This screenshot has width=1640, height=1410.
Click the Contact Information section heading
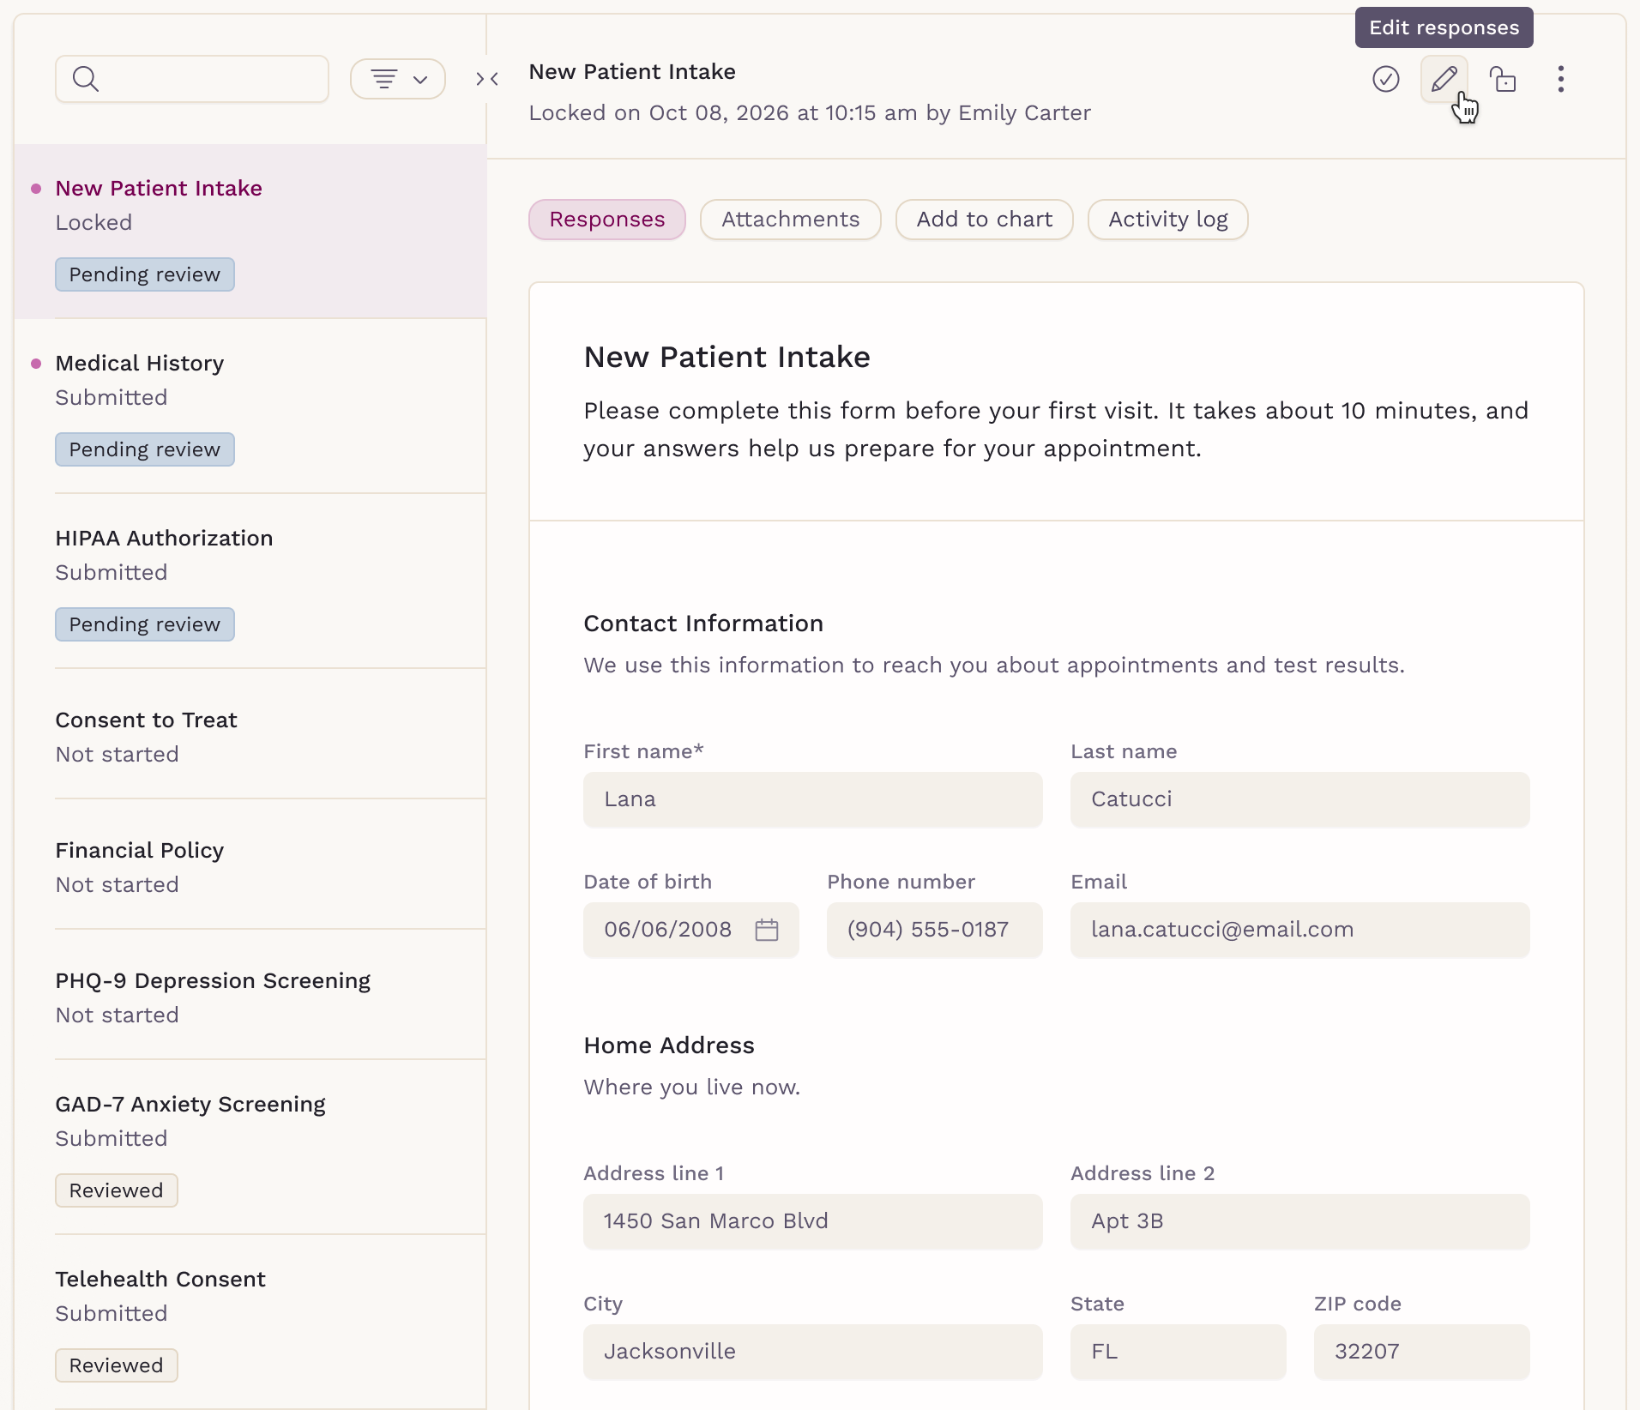(703, 624)
